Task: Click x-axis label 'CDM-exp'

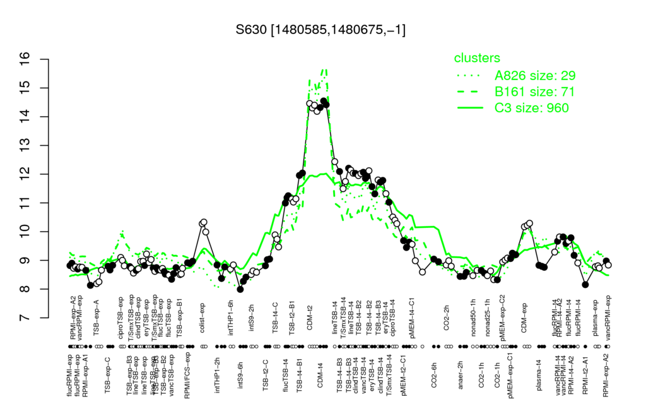Action: pyautogui.click(x=524, y=317)
